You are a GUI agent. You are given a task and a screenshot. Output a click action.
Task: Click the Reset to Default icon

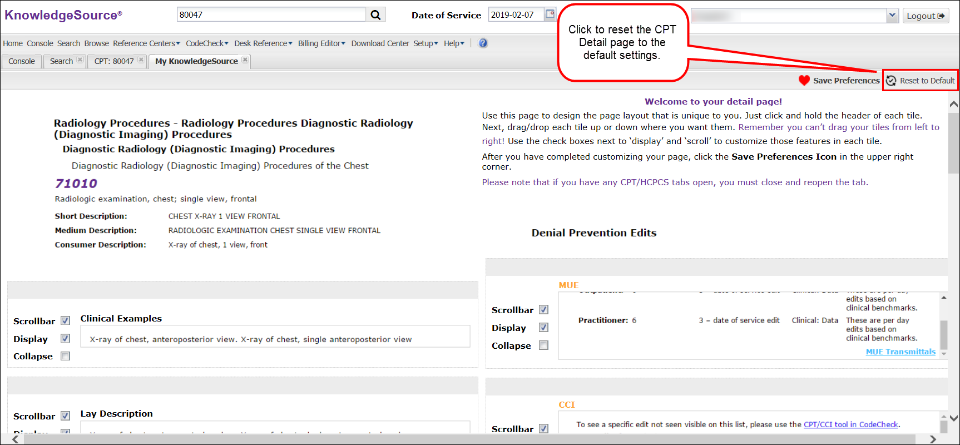(x=891, y=81)
